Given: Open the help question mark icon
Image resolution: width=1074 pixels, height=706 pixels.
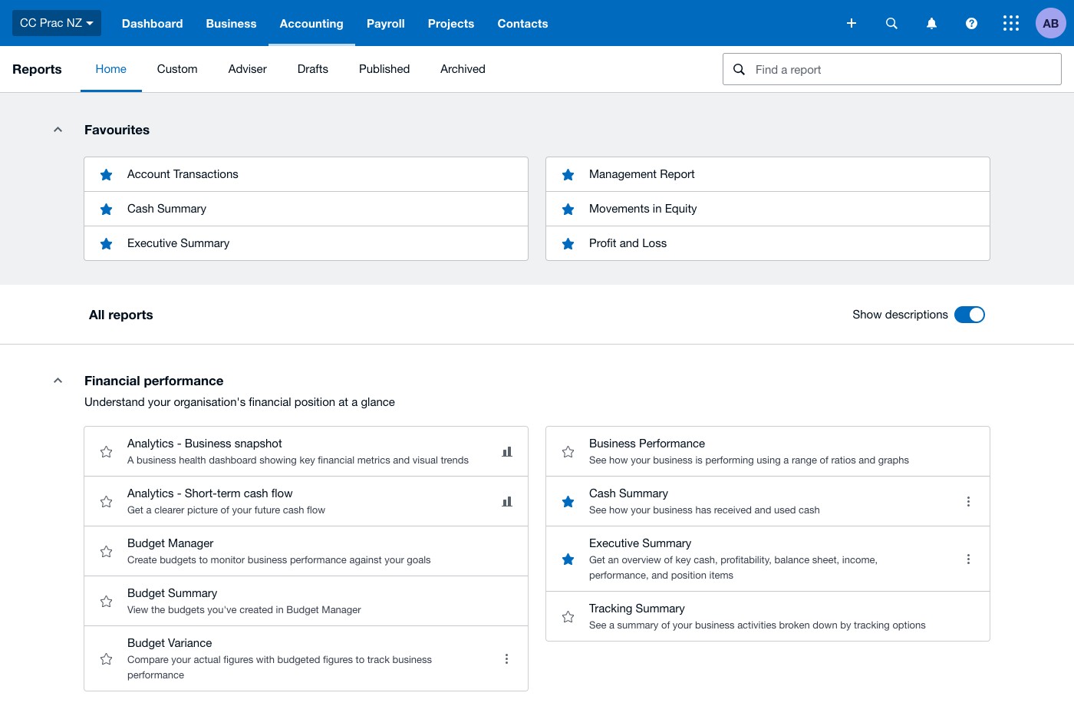Looking at the screenshot, I should pos(971,23).
